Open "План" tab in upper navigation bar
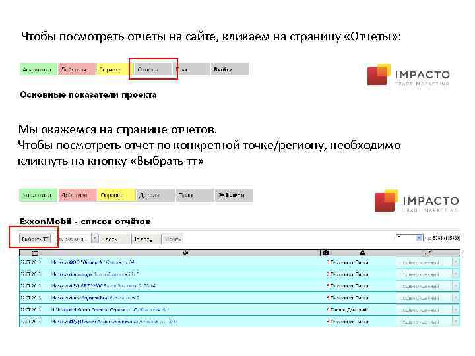Screen dimensions: 475x356 pyautogui.click(x=193, y=69)
